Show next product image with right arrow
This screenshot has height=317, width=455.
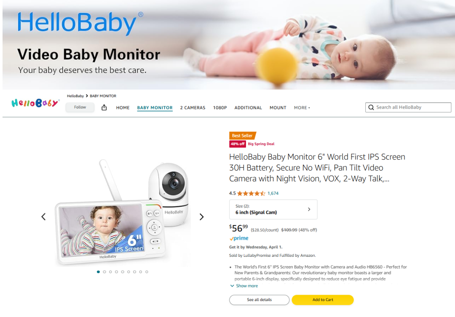202,217
